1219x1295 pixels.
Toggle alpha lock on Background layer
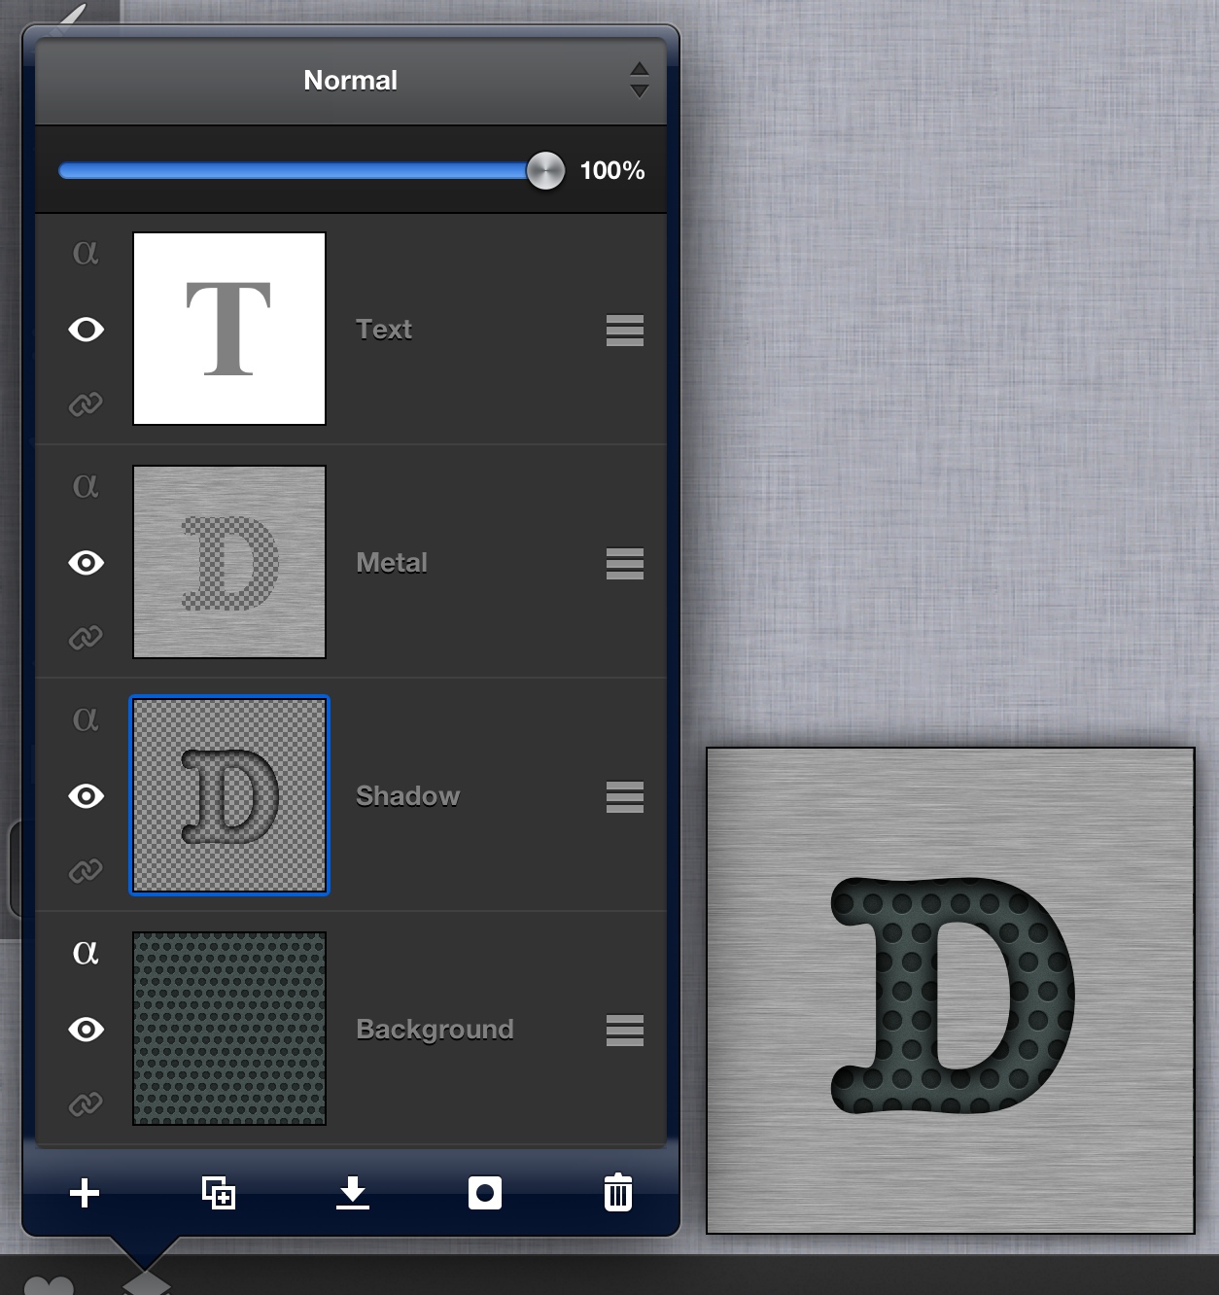click(x=86, y=952)
